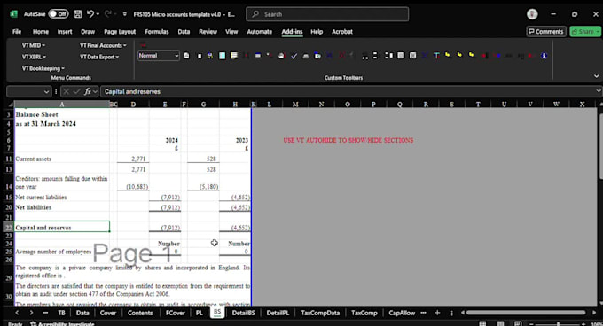Image resolution: width=603 pixels, height=326 pixels.
Task: Expand the formula bar
Action: (x=599, y=91)
